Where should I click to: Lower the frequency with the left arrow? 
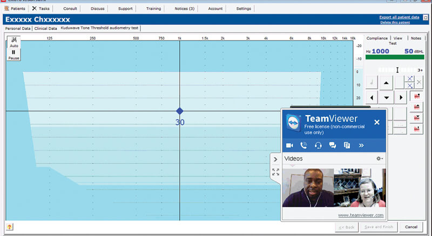372,98
